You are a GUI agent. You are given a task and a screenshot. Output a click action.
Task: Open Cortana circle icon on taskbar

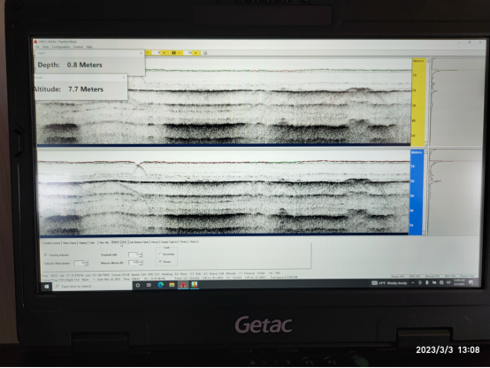[138, 285]
